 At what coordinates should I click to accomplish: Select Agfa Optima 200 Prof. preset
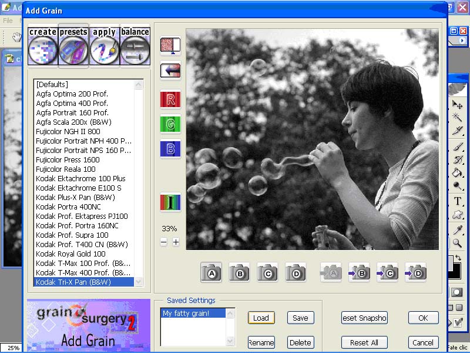[x=84, y=94]
